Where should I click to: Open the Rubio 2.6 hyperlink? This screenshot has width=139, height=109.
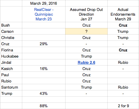click(87, 62)
